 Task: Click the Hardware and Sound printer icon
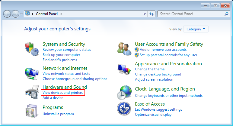click(31, 92)
